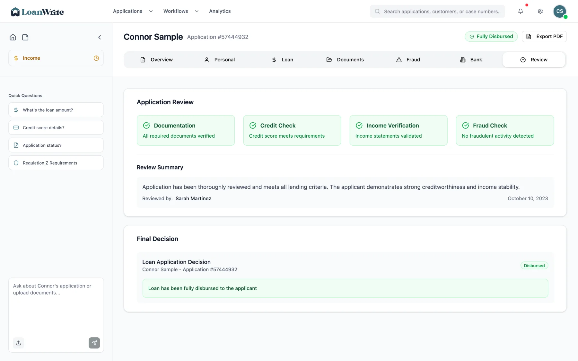Screen dimensions: 578x361
Task: Select the Bank tab
Action: tap(471, 60)
